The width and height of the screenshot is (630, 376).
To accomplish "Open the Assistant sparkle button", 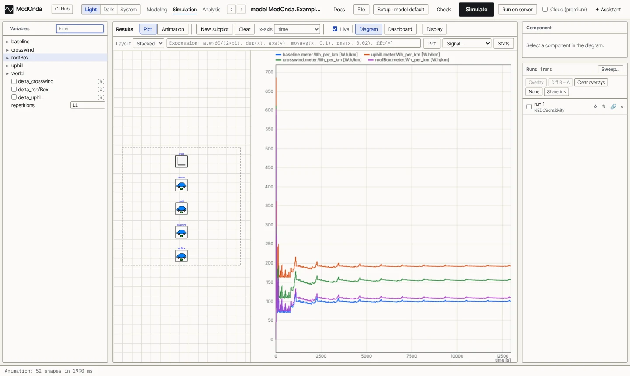I will point(608,10).
